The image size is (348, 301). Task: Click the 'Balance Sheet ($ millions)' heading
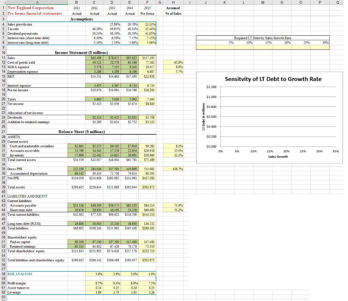(x=82, y=132)
